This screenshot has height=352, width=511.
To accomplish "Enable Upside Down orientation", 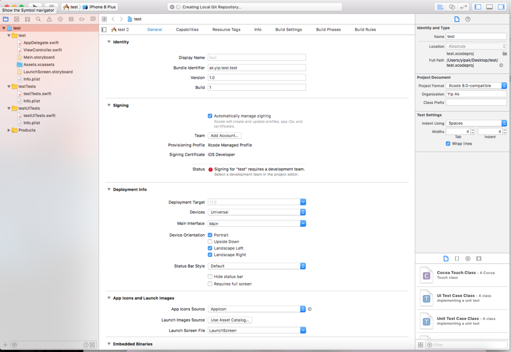I will pos(210,242).
